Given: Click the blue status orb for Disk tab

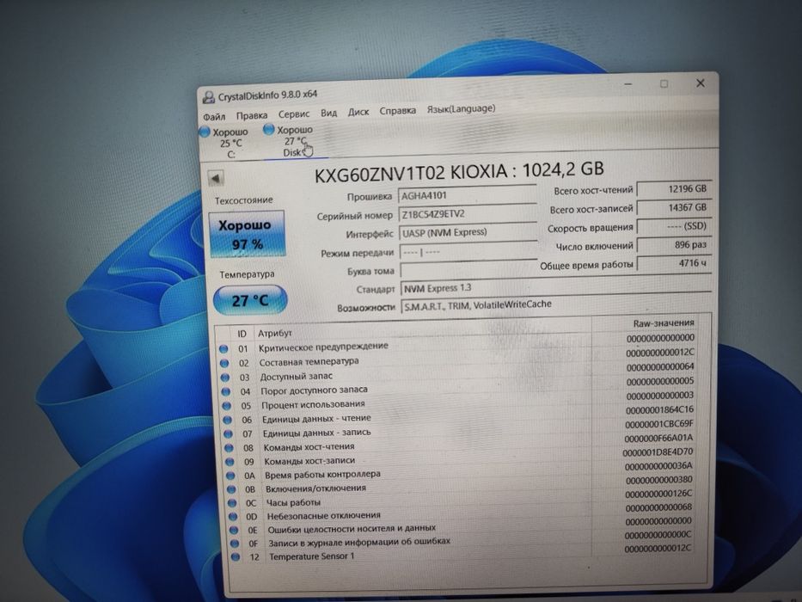Looking at the screenshot, I should 268,130.
